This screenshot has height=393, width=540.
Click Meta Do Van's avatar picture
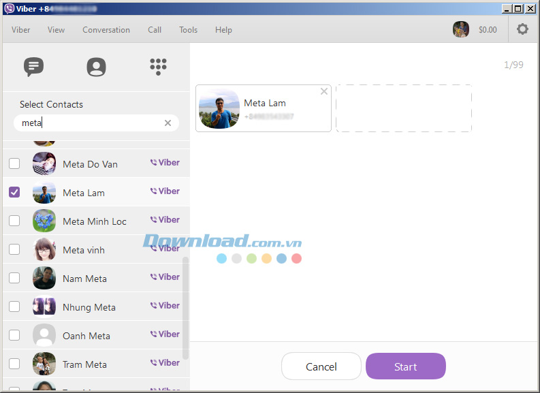click(x=44, y=163)
